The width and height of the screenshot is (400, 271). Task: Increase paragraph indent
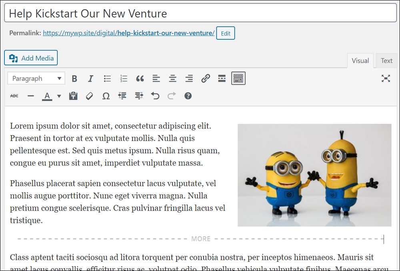click(x=139, y=96)
